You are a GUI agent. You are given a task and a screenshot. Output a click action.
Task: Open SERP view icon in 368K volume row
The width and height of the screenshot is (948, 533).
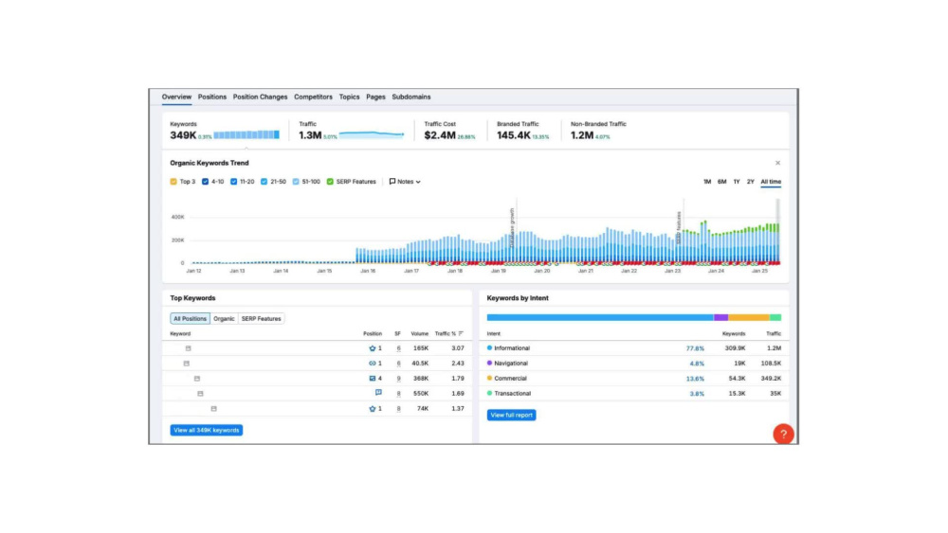coord(196,379)
